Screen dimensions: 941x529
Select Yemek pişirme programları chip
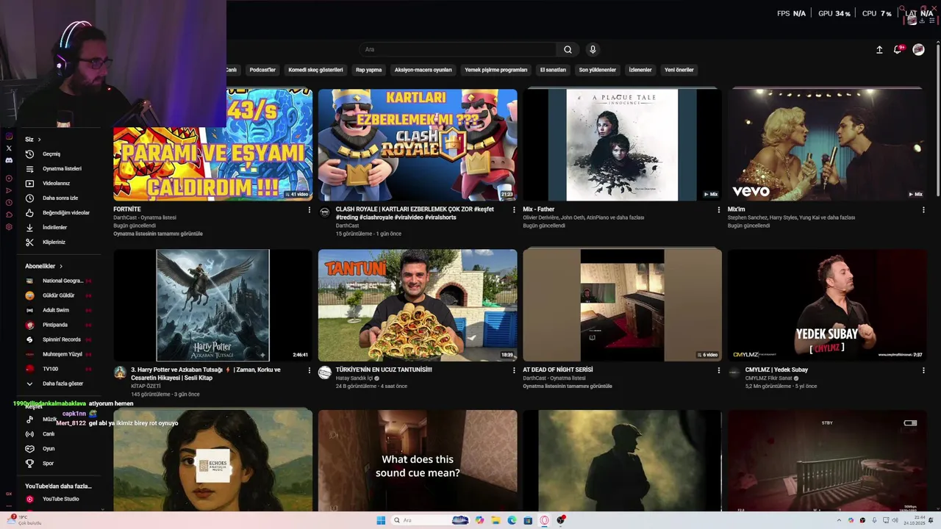(496, 70)
